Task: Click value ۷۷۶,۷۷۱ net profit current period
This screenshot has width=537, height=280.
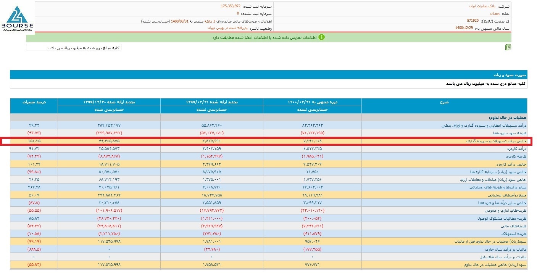Action: coord(312,265)
